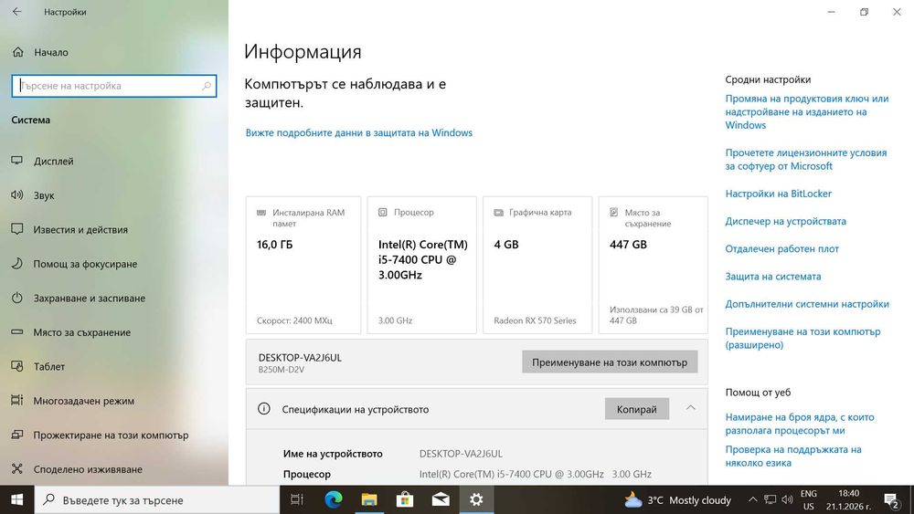Open Диспечер на устройствата link
The width and height of the screenshot is (914, 514).
point(785,221)
